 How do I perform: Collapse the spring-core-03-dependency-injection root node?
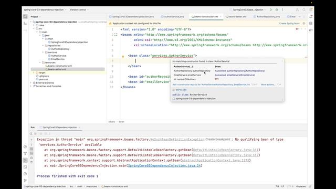[31, 22]
